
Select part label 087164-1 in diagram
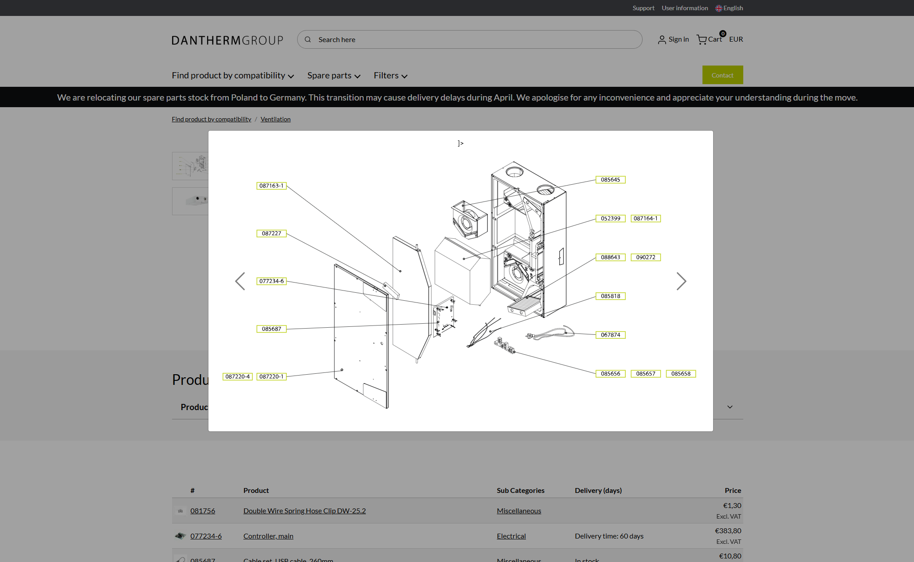coord(646,218)
